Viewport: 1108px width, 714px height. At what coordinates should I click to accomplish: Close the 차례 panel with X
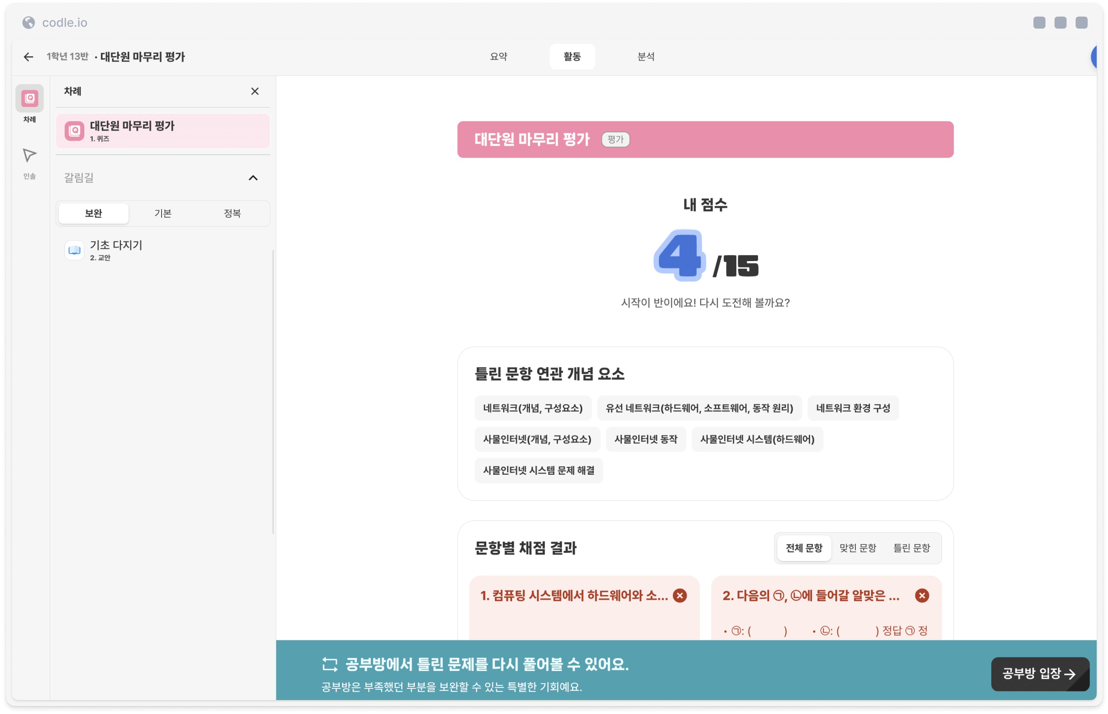255,91
